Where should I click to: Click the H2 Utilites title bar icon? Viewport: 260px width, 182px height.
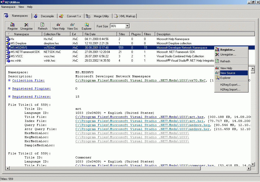pos(2,2)
